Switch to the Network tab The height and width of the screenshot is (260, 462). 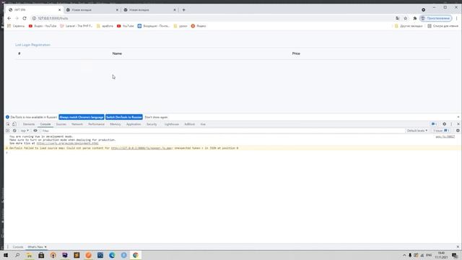(77, 124)
